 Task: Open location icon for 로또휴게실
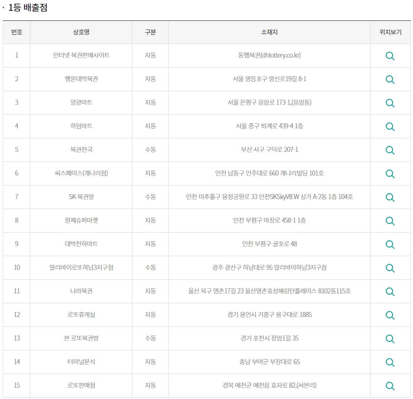point(390,315)
